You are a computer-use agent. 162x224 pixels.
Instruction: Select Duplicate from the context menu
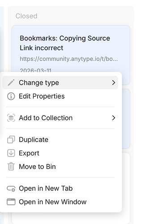point(60,140)
